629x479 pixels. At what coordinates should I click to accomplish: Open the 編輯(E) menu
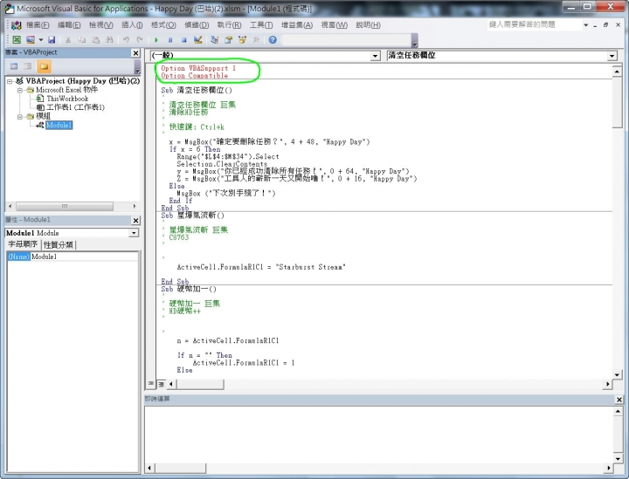coord(69,24)
